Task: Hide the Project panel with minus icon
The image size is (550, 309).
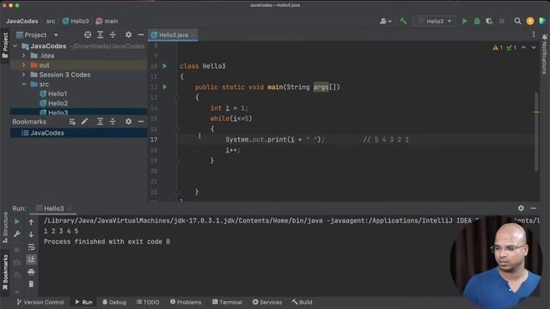Action: coord(141,34)
